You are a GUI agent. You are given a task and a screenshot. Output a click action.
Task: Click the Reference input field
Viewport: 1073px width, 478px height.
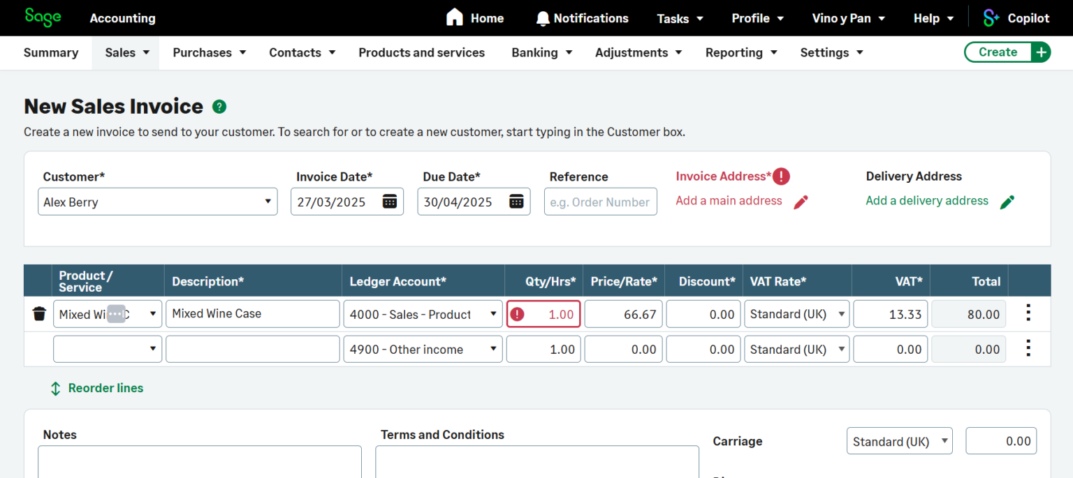pyautogui.click(x=600, y=202)
